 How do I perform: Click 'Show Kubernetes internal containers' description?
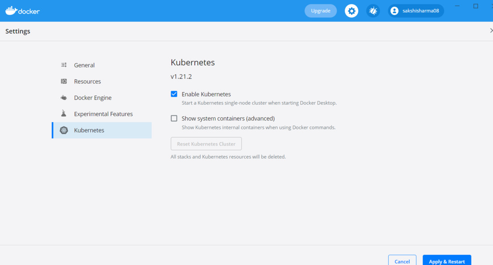click(x=259, y=128)
